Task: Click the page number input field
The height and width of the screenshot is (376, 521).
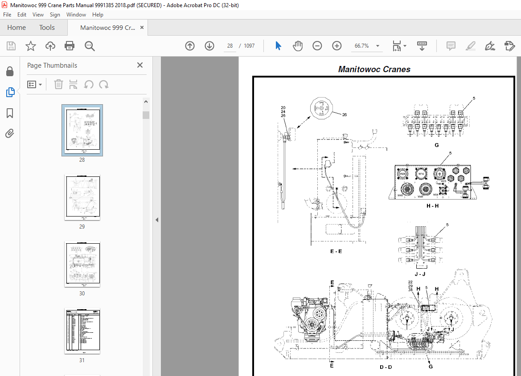Action: (230, 46)
